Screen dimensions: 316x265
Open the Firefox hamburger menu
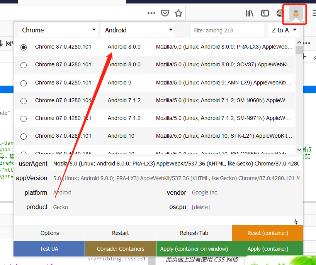coord(314,13)
